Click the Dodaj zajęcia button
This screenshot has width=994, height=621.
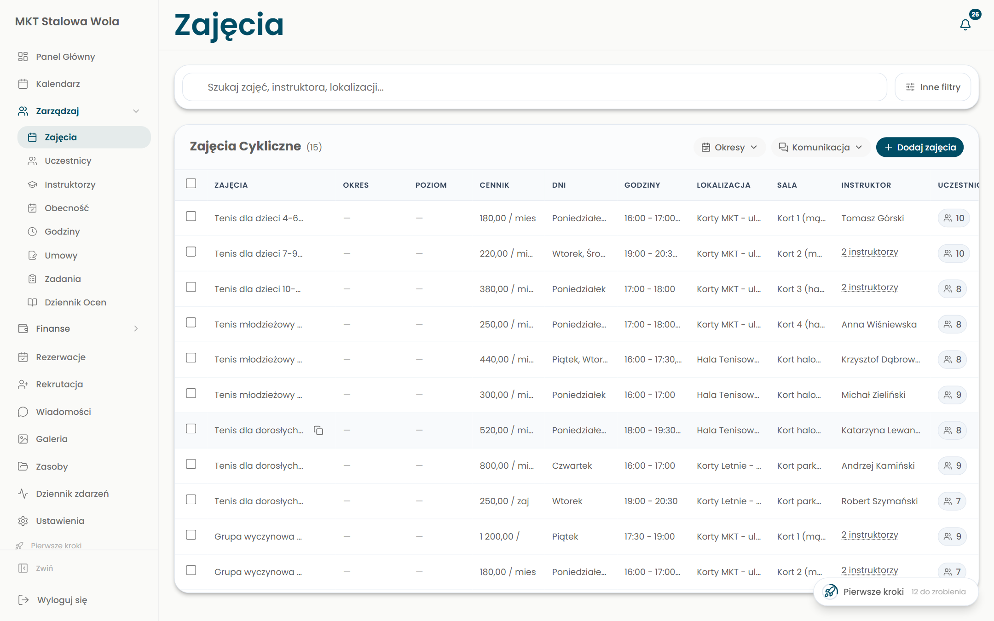[919, 147]
